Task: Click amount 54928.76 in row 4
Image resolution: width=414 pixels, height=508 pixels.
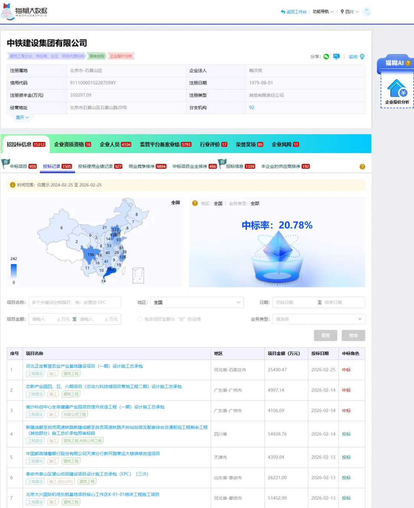Action: point(277,434)
